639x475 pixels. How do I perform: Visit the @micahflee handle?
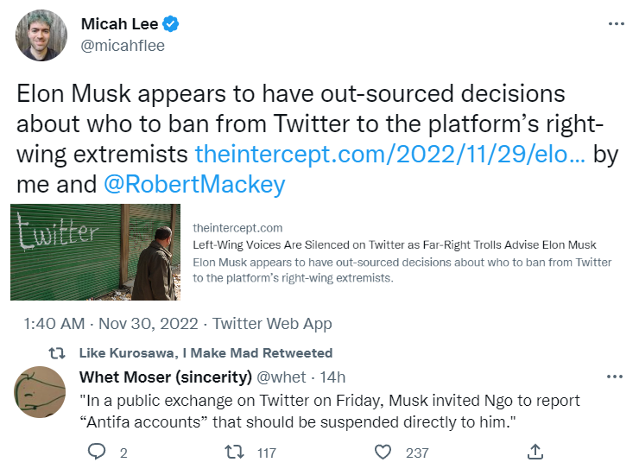(123, 45)
